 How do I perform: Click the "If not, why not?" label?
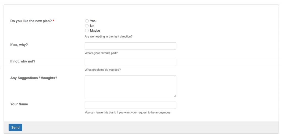tap(23, 61)
